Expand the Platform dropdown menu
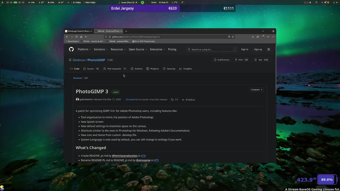 pos(84,49)
